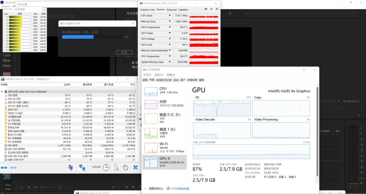Collapse summary info chevron in Task Manager
The height and width of the screenshot is (194, 366).
click(x=145, y=189)
